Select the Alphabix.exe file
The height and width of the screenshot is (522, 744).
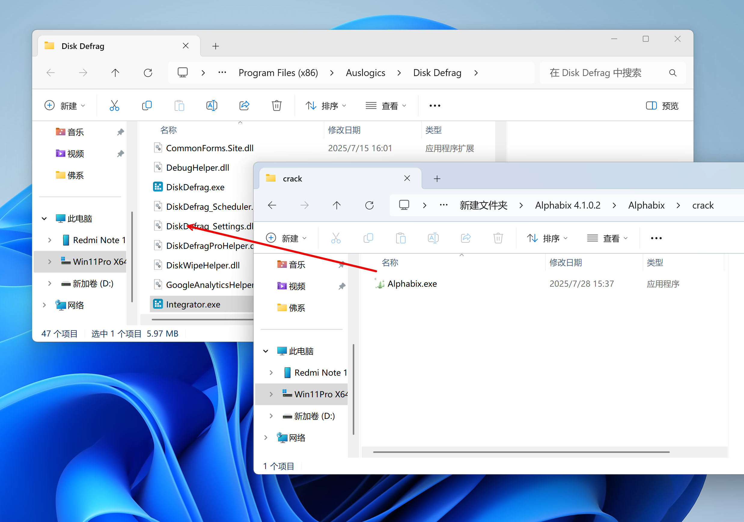pyautogui.click(x=412, y=284)
